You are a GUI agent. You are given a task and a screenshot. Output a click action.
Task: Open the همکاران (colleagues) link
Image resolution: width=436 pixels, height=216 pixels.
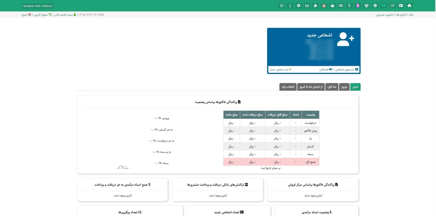pyautogui.click(x=326, y=69)
